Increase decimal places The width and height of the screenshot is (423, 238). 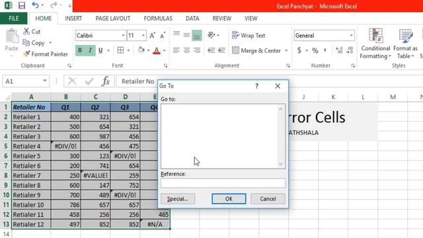click(339, 50)
